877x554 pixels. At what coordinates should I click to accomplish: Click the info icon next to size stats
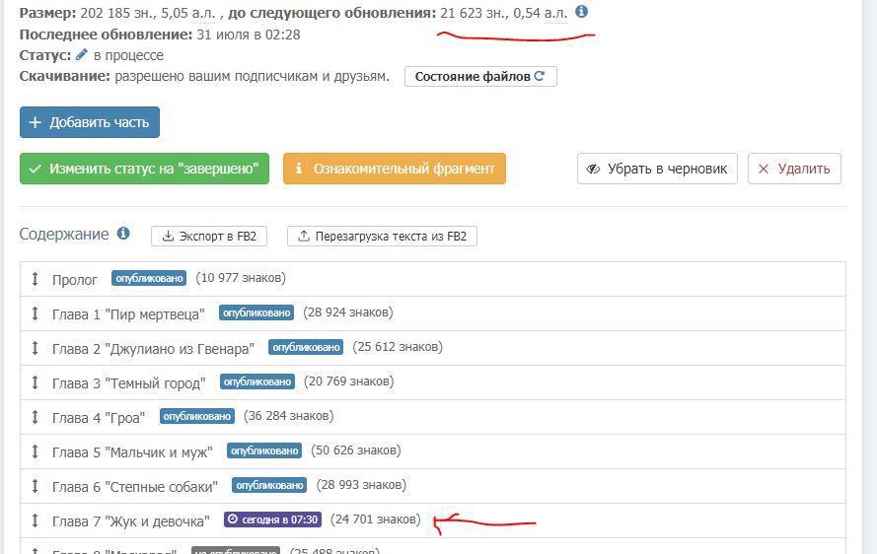point(581,12)
